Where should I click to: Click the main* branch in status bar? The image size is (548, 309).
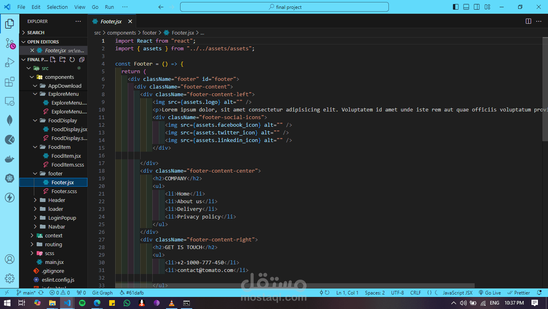(x=26, y=293)
